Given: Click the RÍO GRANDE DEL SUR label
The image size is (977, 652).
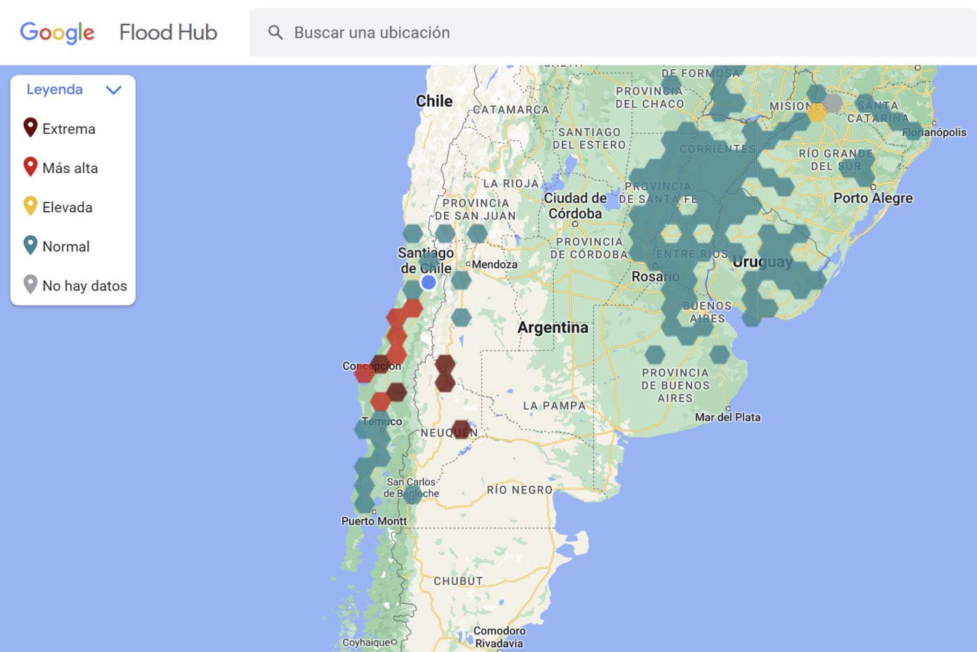Looking at the screenshot, I should coord(836,160).
